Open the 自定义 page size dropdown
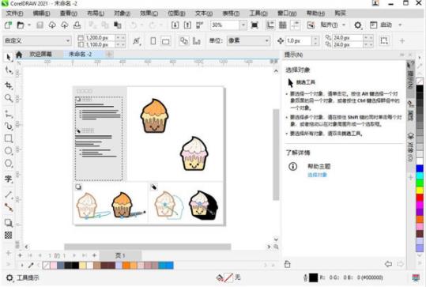Viewport: 426px width, 287px height. click(x=37, y=41)
